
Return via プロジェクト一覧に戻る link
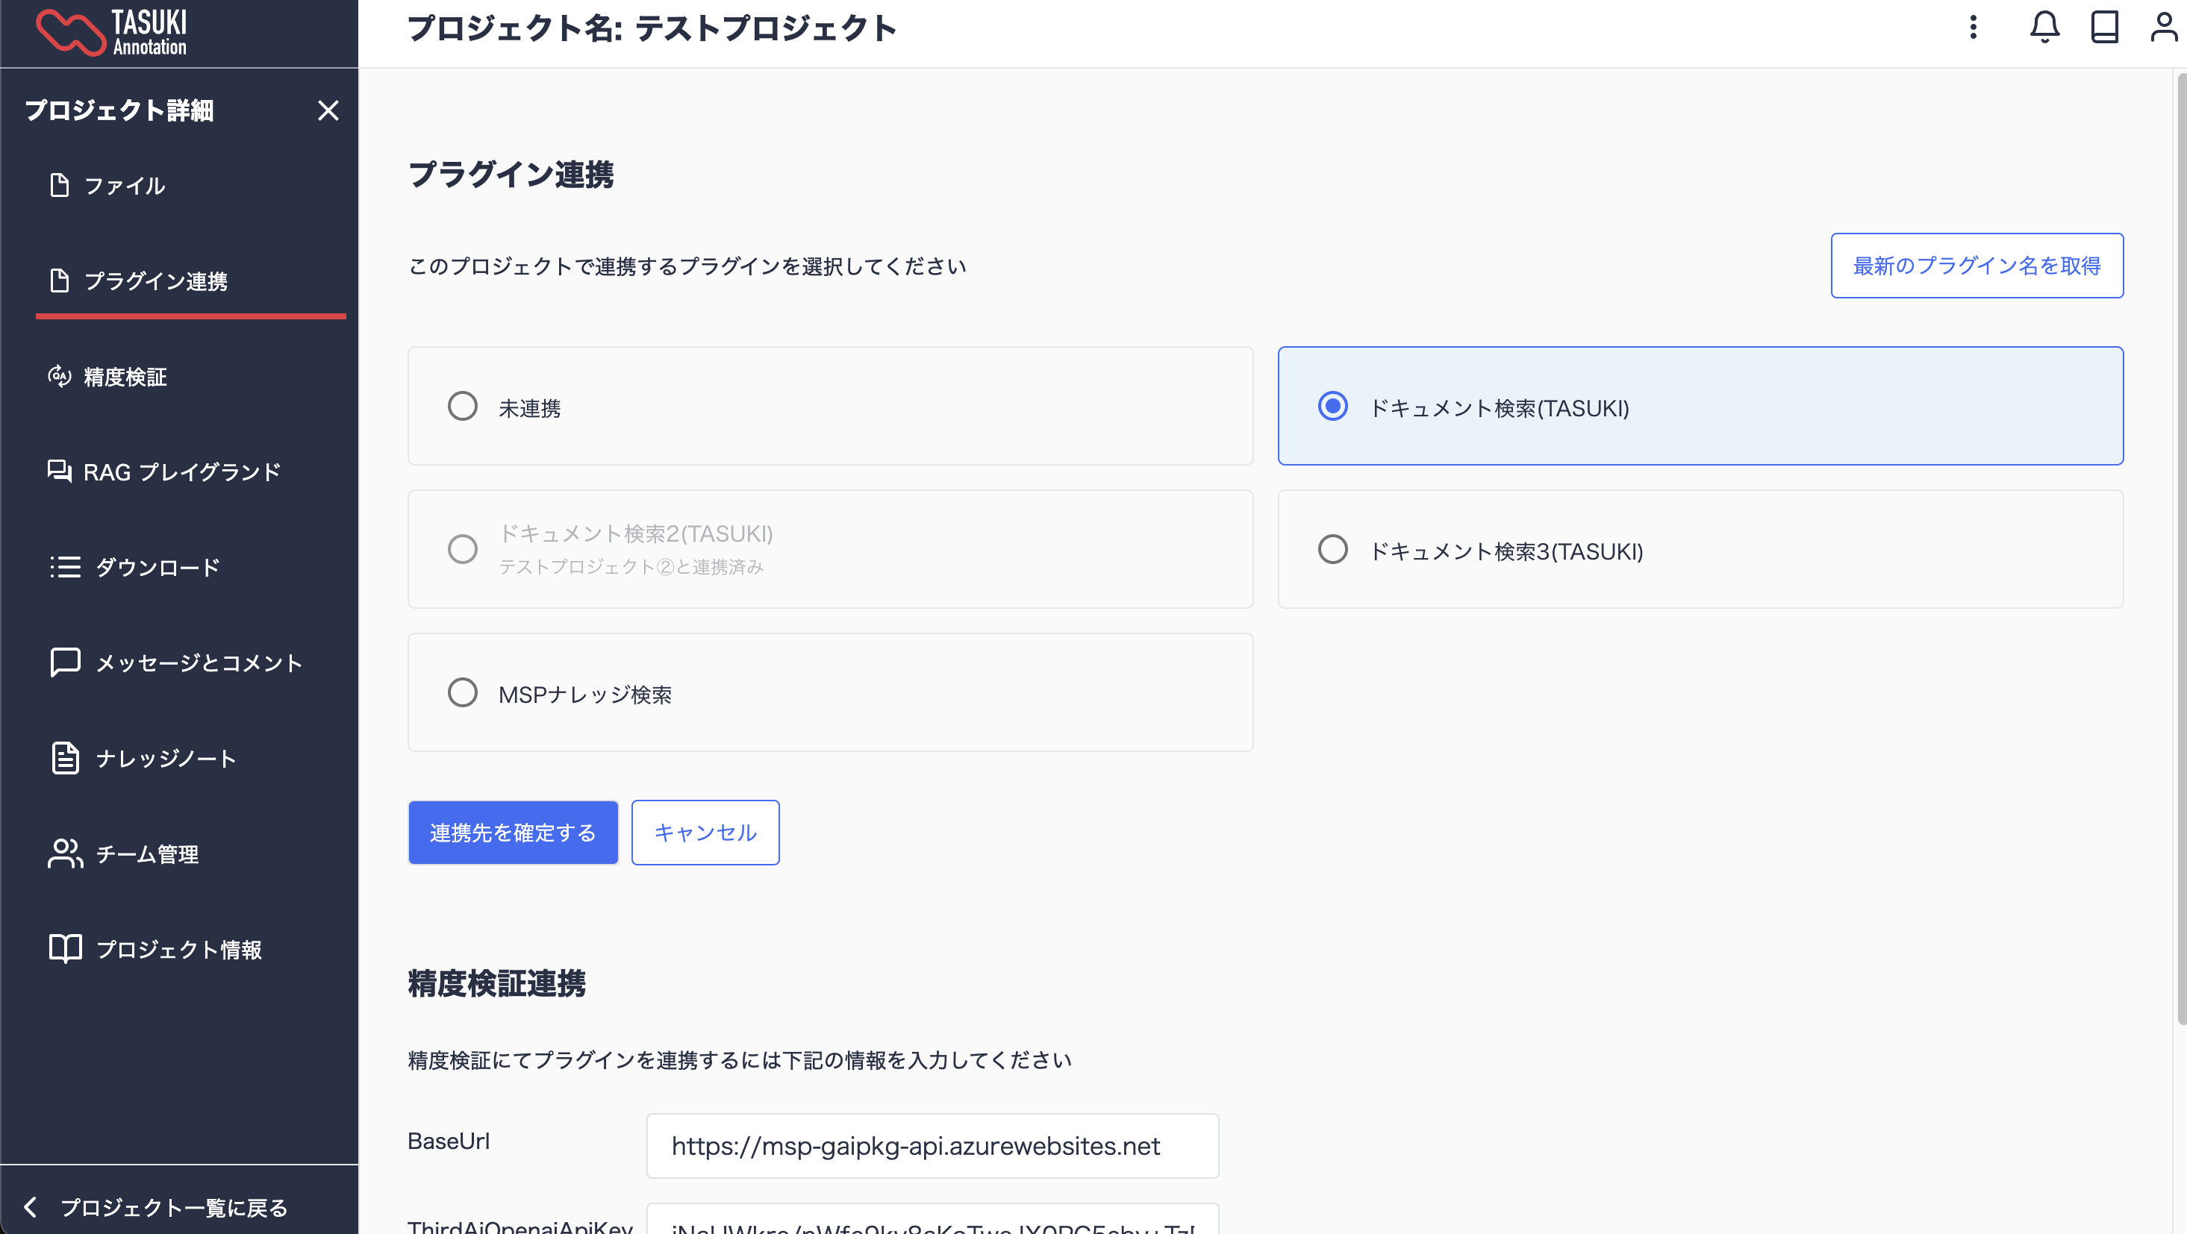[x=173, y=1207]
